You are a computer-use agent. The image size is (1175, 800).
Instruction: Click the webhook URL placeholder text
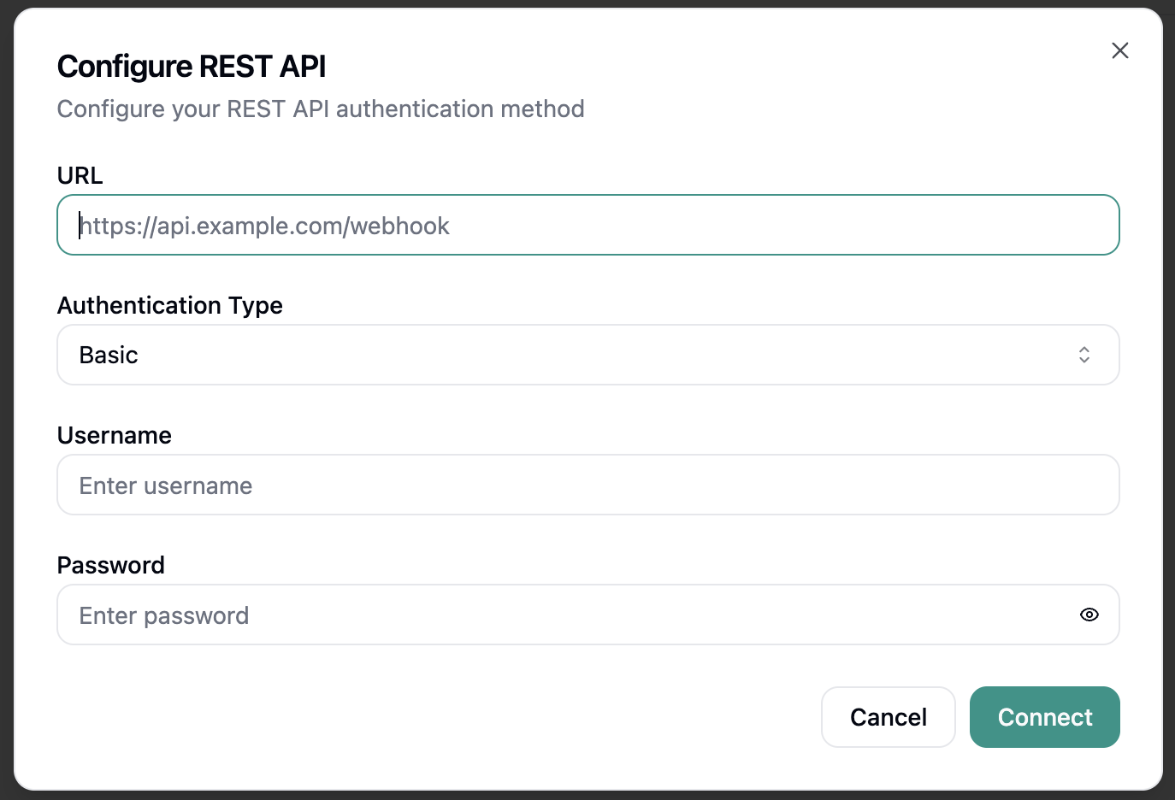pyautogui.click(x=264, y=226)
